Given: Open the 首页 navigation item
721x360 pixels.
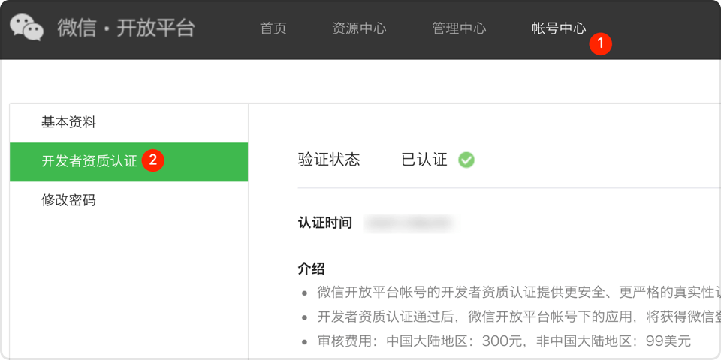Looking at the screenshot, I should 273,28.
